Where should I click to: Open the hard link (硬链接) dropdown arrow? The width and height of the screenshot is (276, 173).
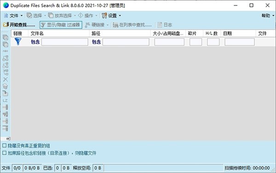tap(108, 25)
